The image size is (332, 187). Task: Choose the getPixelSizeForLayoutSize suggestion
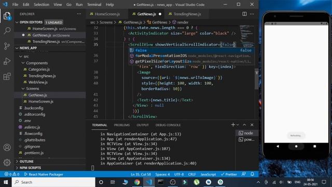191,61
